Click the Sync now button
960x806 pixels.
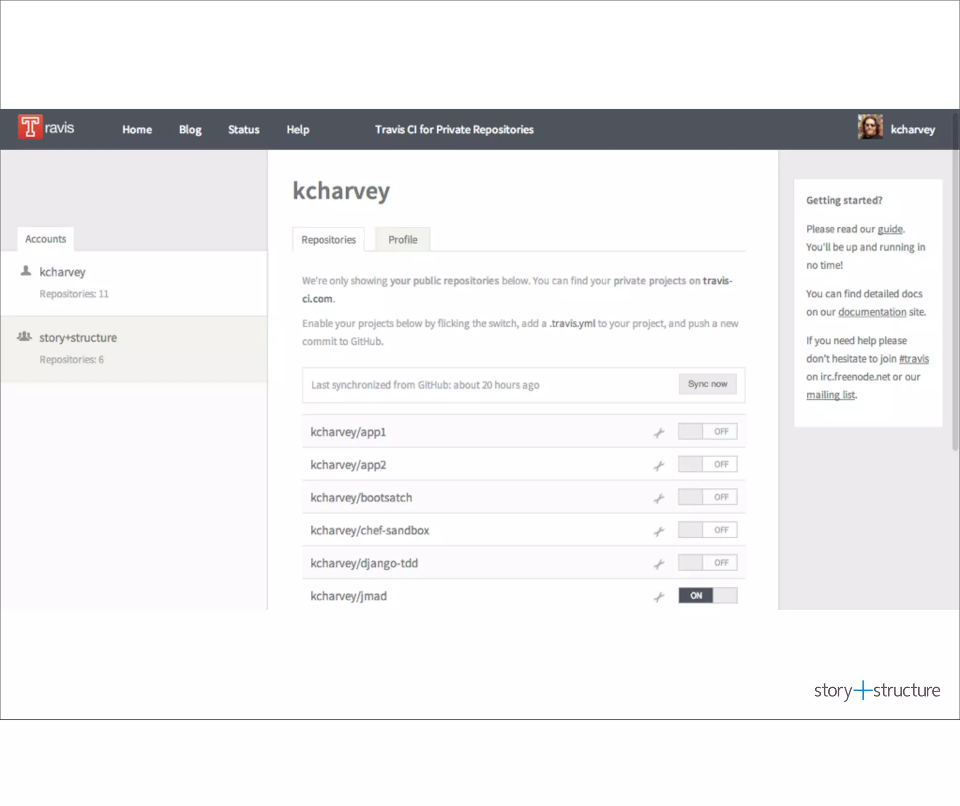707,384
